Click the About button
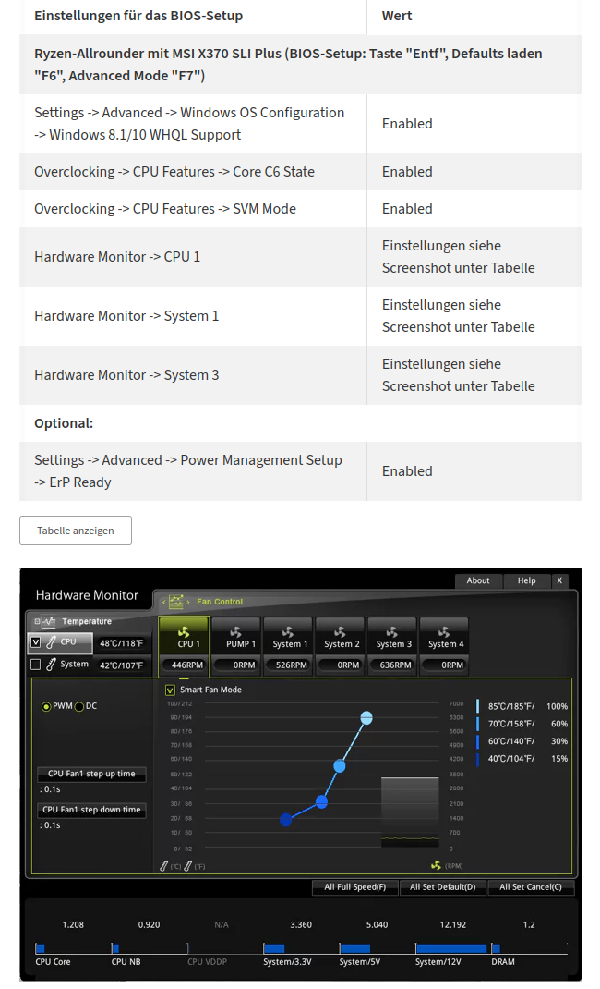This screenshot has width=600, height=989. [478, 581]
